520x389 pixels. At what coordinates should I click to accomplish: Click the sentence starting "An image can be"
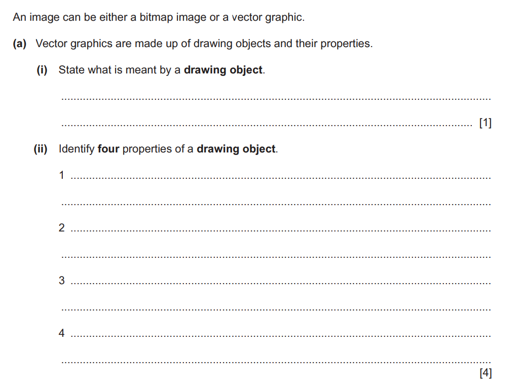[x=159, y=17]
